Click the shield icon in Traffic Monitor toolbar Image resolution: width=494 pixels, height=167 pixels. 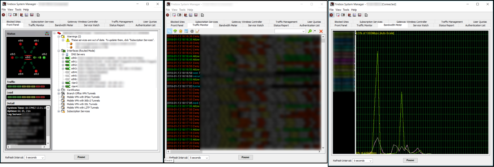(180, 31)
